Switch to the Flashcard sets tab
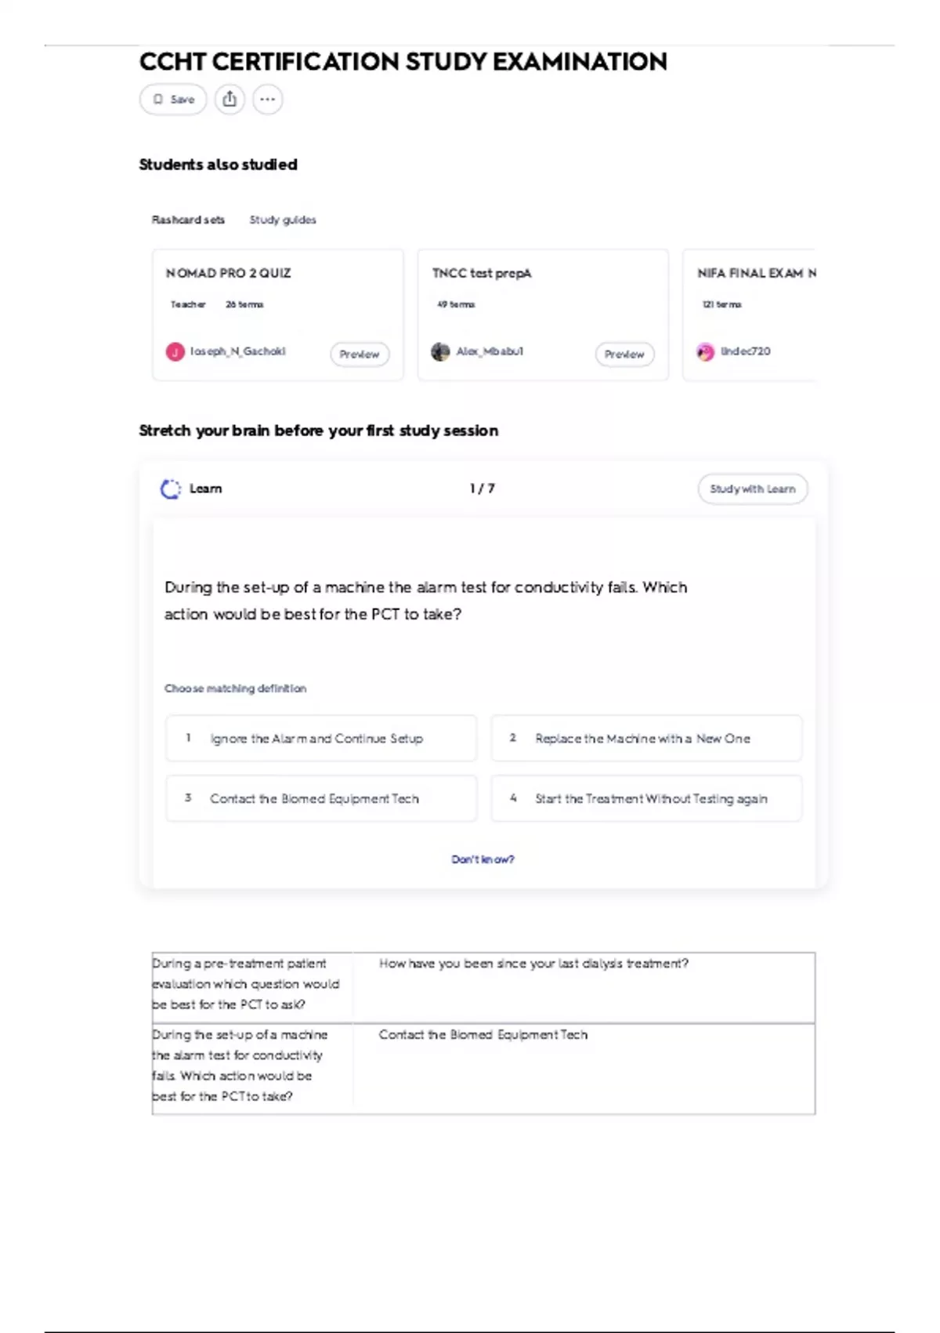940x1333 pixels. point(188,220)
